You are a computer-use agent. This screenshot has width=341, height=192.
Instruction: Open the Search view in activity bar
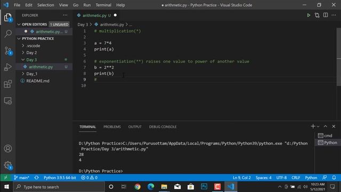click(x=8, y=34)
